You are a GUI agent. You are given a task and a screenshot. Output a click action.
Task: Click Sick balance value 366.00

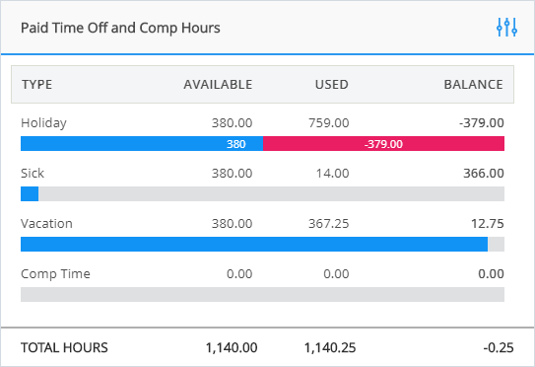[x=484, y=174]
